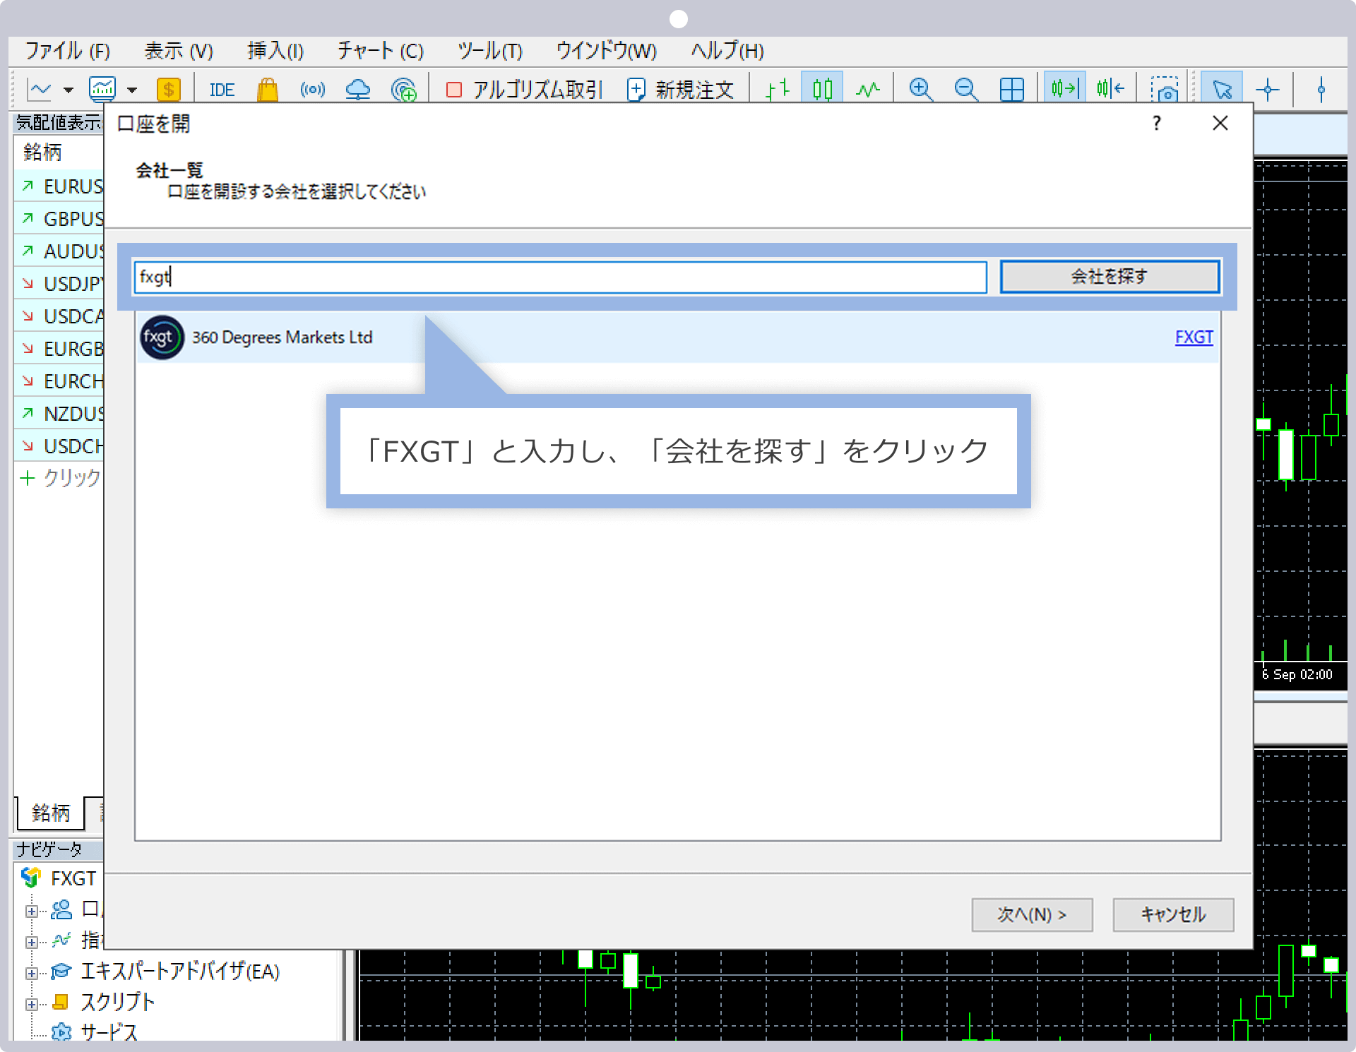Click the キャンセル button

[x=1173, y=915]
